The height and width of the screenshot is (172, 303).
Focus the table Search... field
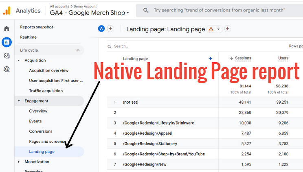tap(121, 46)
